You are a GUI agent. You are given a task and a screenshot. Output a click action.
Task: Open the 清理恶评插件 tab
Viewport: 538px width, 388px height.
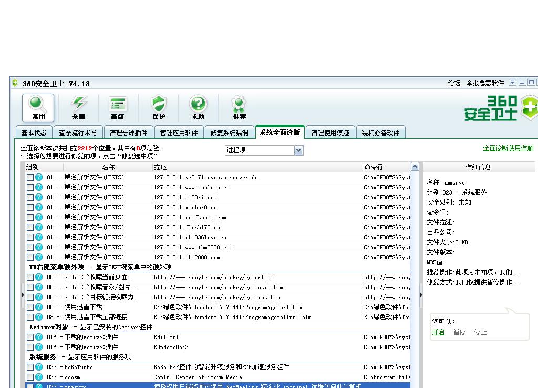pos(128,132)
